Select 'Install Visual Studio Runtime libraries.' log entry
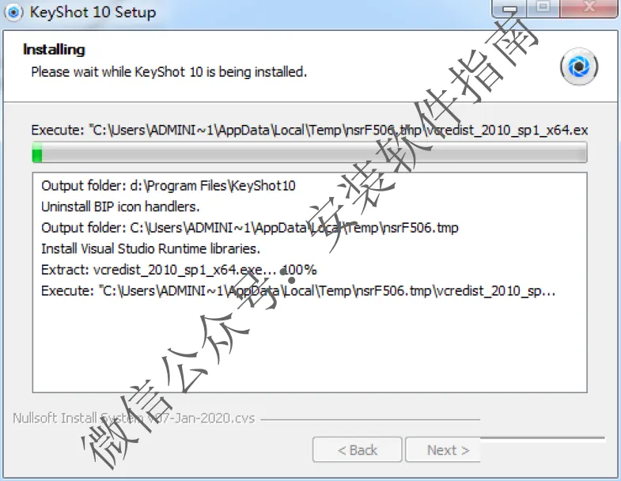The image size is (621, 481). tap(150, 249)
